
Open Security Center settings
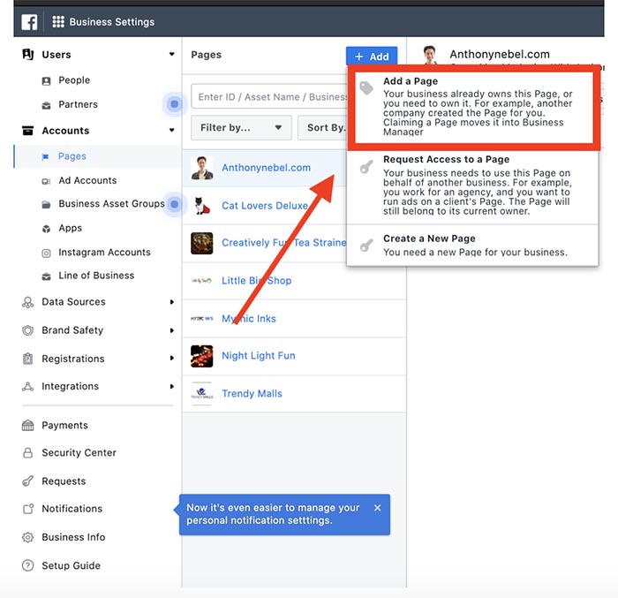point(79,453)
